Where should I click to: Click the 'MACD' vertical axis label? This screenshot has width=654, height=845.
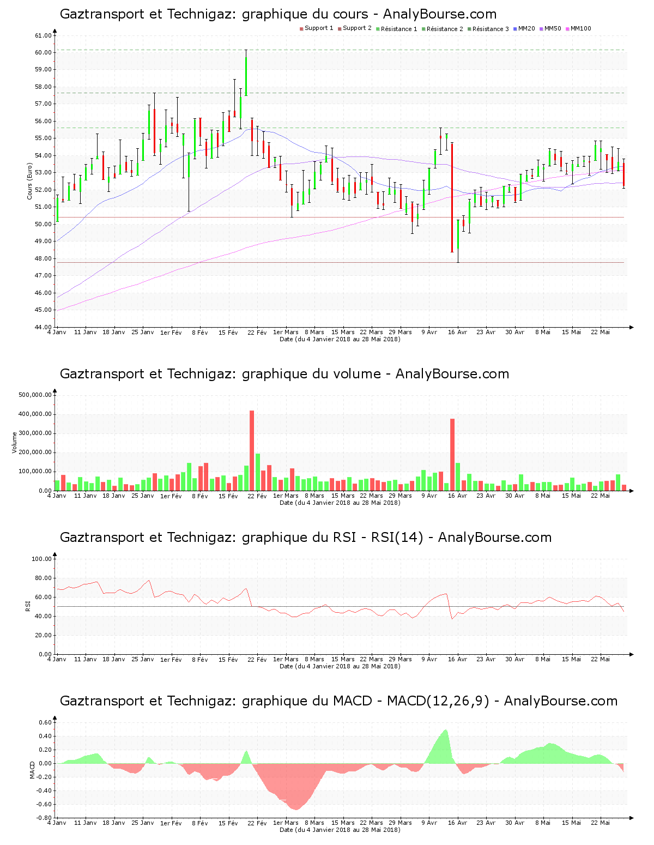coord(32,770)
